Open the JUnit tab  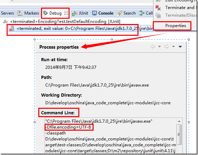[84, 13]
